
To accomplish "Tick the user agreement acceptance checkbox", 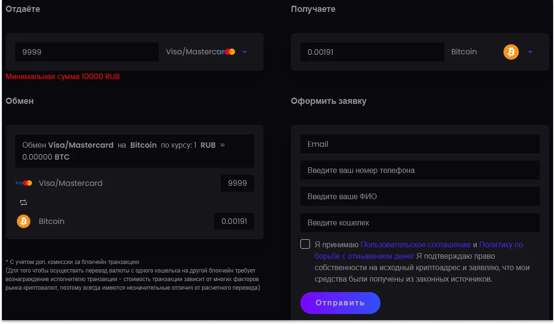I will (305, 244).
